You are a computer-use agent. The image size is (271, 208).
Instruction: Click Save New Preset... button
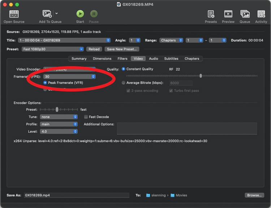point(122,49)
